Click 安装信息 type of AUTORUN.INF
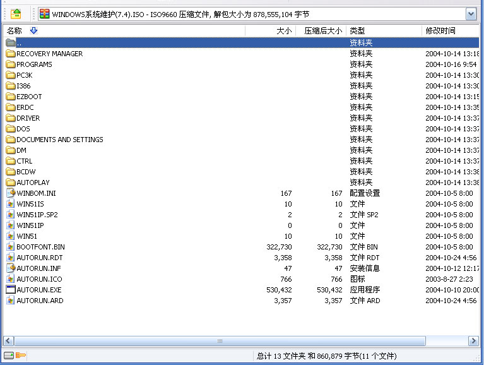 [x=365, y=268]
